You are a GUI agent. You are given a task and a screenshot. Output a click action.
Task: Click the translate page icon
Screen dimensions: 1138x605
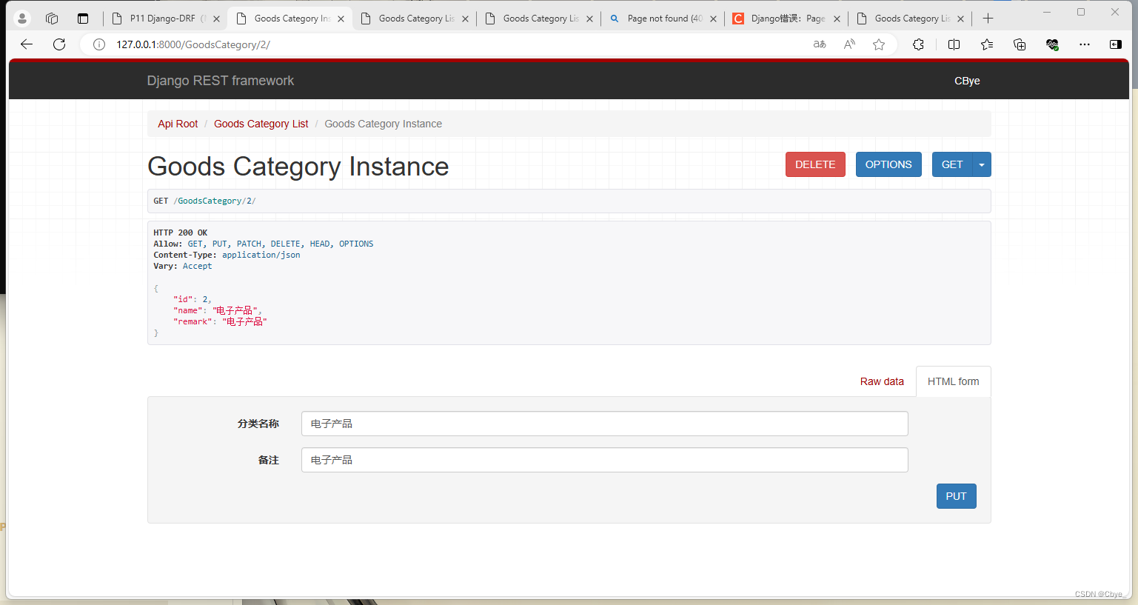pos(820,44)
